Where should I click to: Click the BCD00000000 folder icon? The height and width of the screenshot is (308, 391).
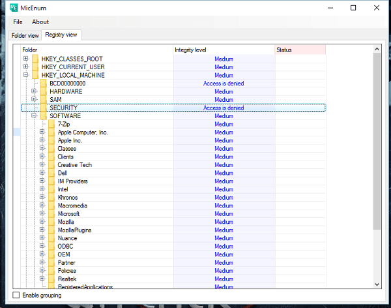click(x=44, y=84)
